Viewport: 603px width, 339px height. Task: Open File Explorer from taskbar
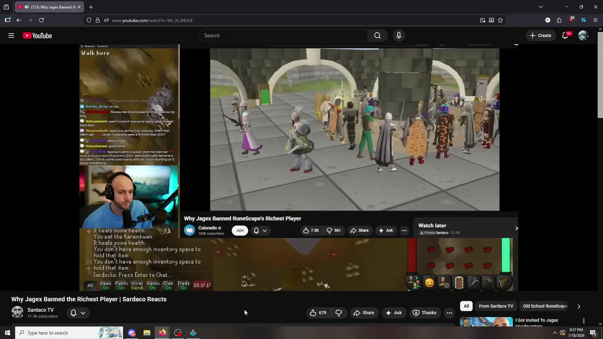(147, 333)
